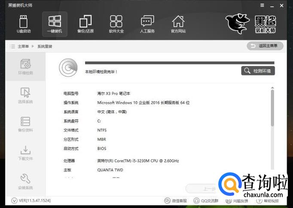The height and width of the screenshot is (208, 293).
Task: Close the 黑鲨装机大师 window
Action: tap(281, 6)
